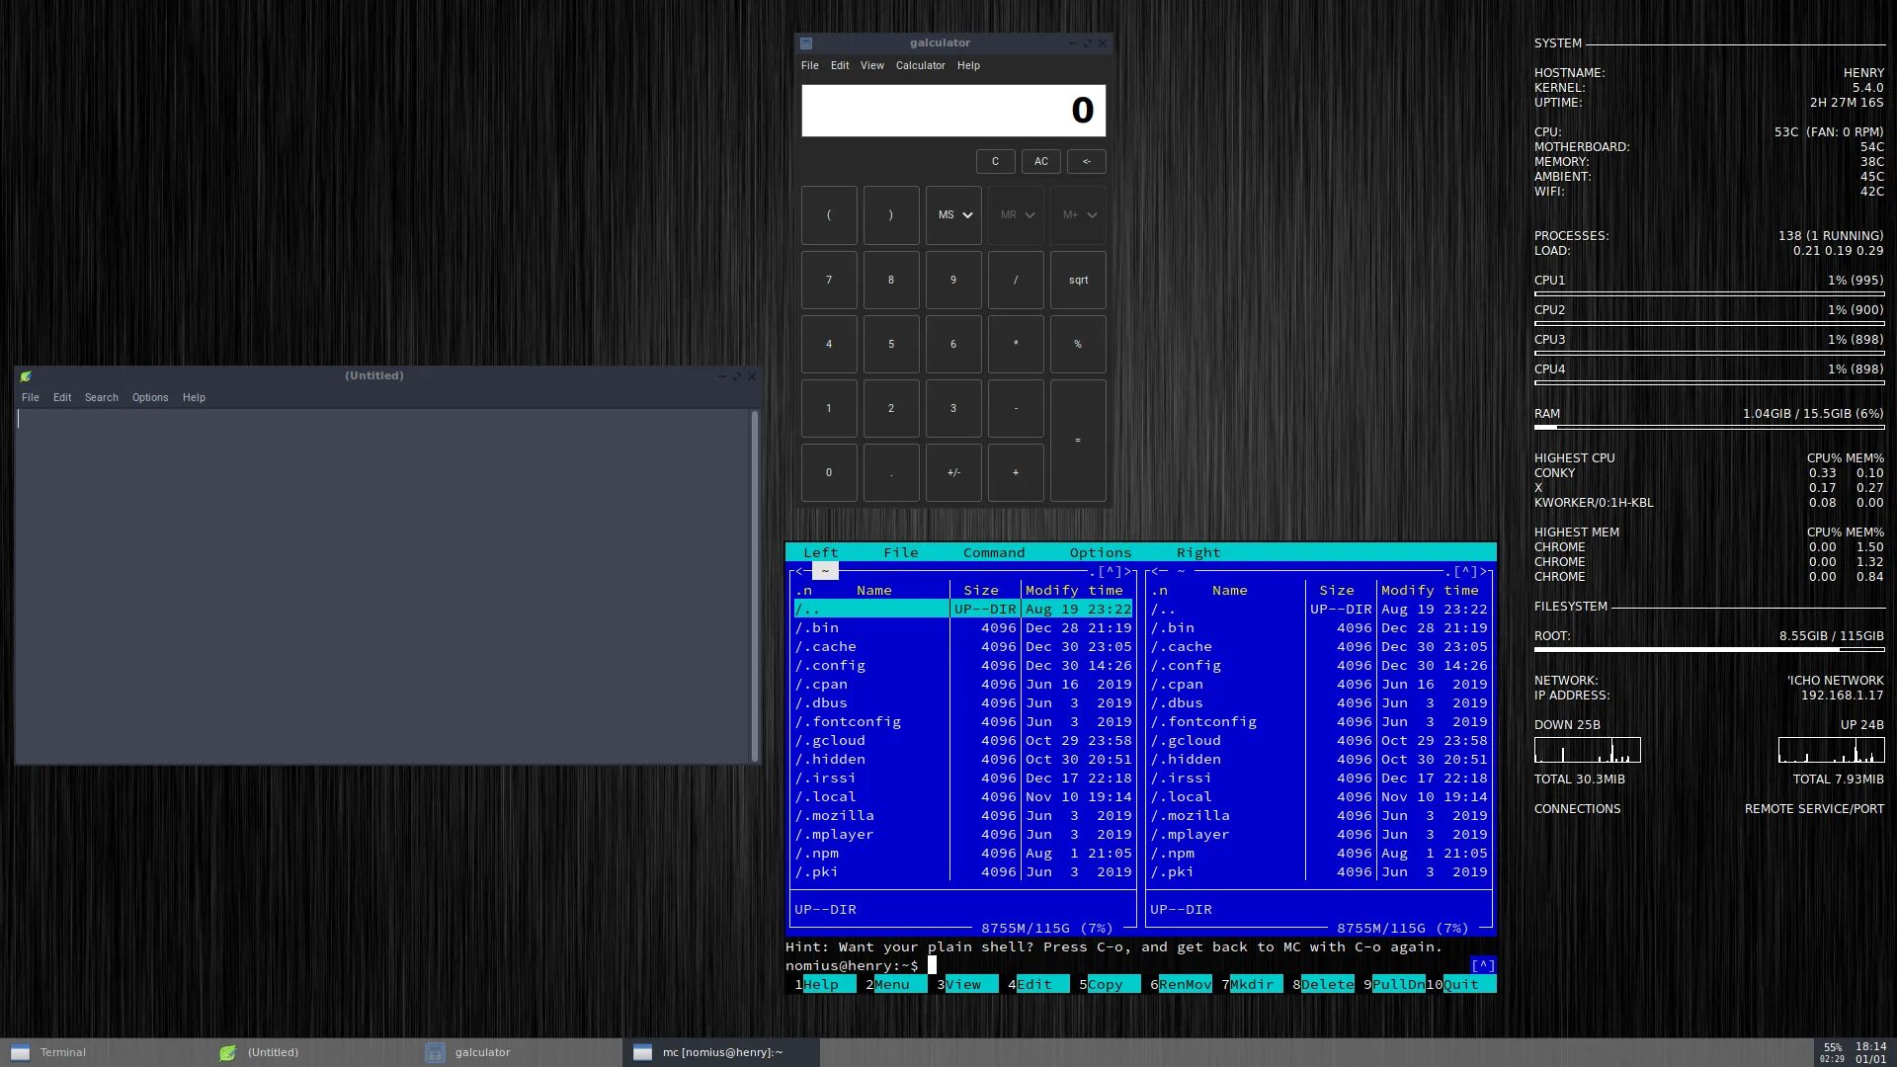Click the square root (sqrt) button
The height and width of the screenshot is (1067, 1897).
click(x=1079, y=279)
